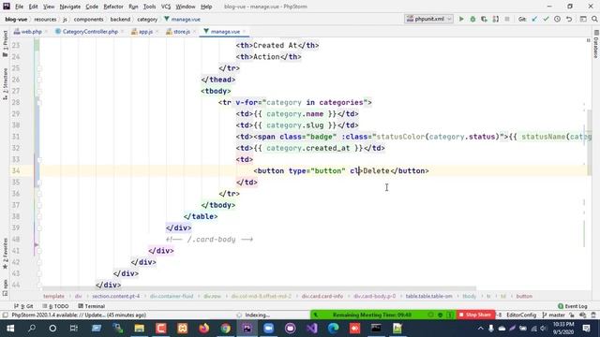
Task: Click line number 34 in gutter
Action: (16, 170)
